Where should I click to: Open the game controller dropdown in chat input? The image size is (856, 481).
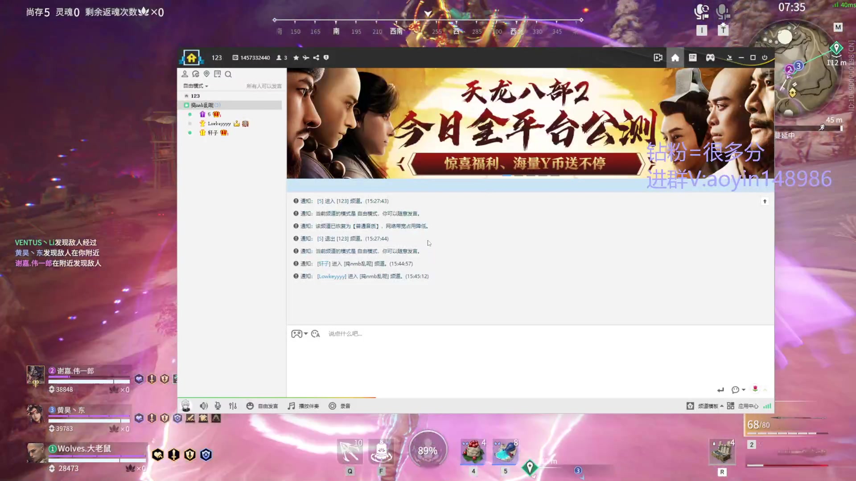click(x=299, y=334)
